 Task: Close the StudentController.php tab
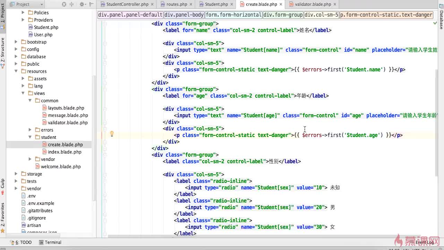(153, 4)
